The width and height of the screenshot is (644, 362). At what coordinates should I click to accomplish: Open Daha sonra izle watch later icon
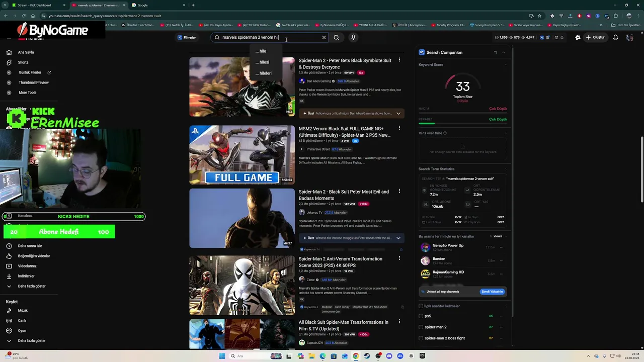[x=9, y=246]
